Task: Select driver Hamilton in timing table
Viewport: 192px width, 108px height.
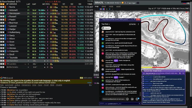Action: pyautogui.click(x=13, y=61)
